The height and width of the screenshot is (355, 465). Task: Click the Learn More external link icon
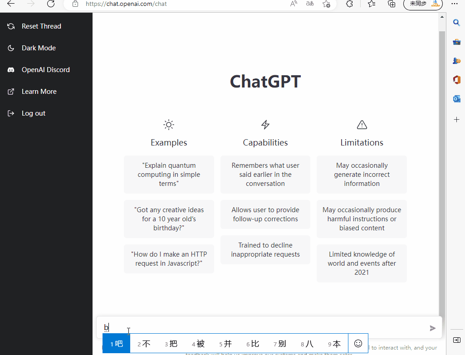(11, 92)
